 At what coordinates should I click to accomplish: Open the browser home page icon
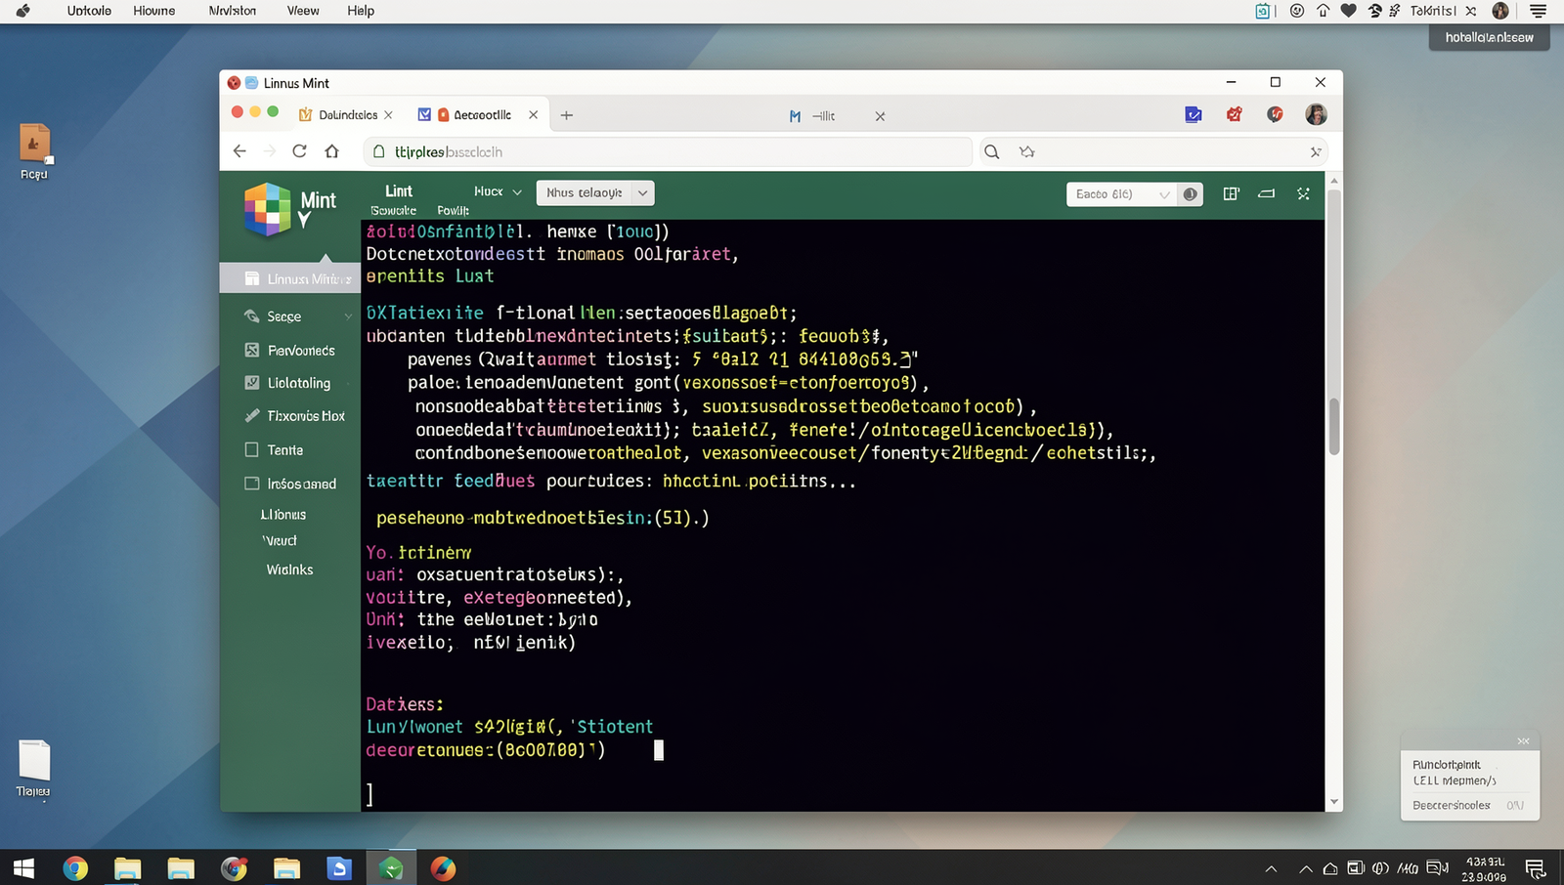[331, 151]
